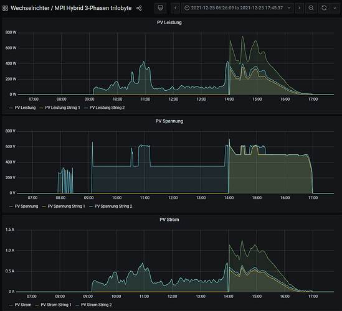Open the dashboards grid icon
The width and height of the screenshot is (342, 311).
(x=5, y=8)
